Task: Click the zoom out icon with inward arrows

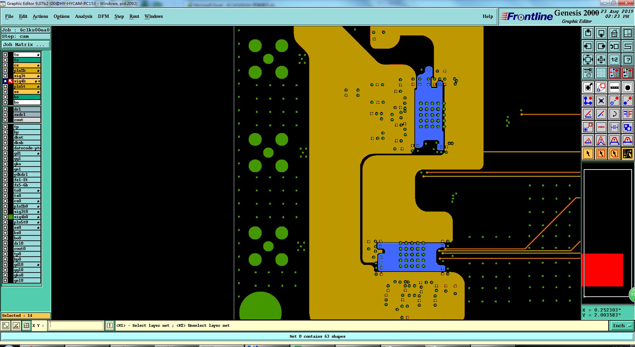Action: point(601,60)
